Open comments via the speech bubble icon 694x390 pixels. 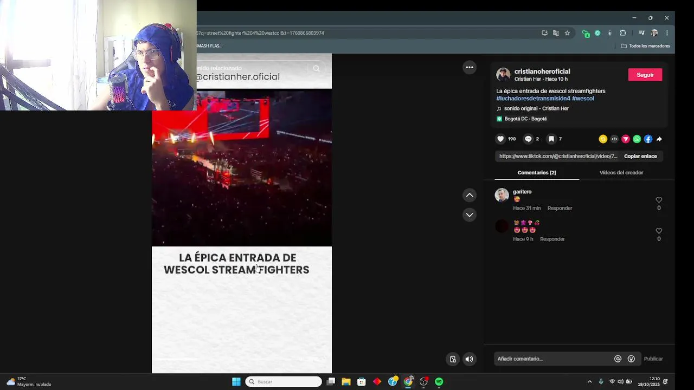click(x=528, y=139)
